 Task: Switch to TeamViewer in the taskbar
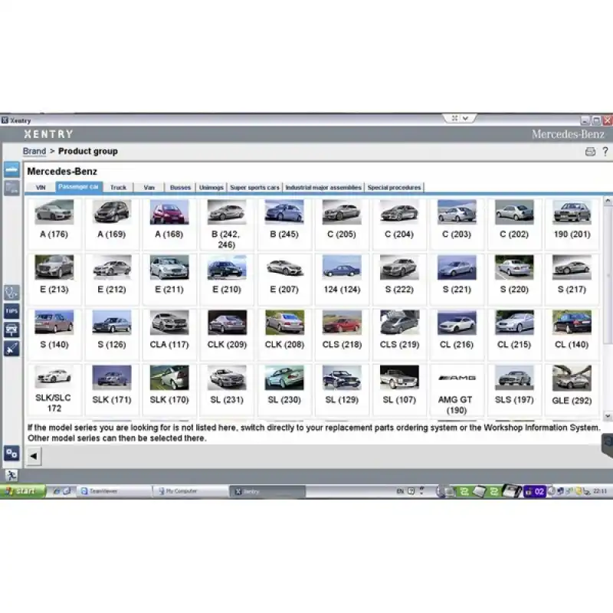[116, 491]
